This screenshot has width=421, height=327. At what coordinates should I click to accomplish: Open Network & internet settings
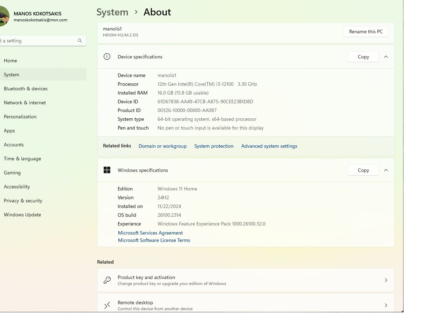(25, 103)
